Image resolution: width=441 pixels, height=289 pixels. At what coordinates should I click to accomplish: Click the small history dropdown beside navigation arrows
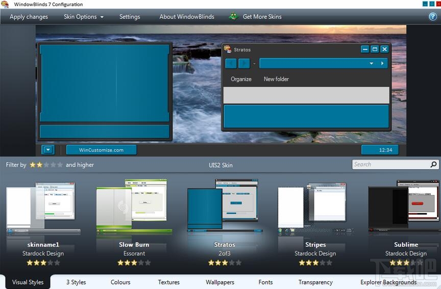(x=254, y=64)
